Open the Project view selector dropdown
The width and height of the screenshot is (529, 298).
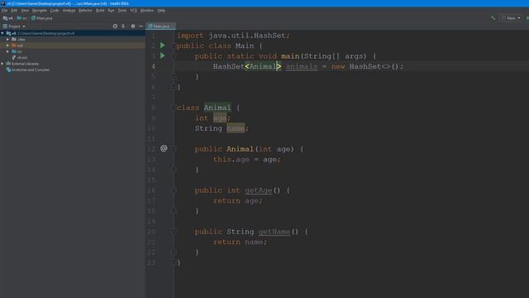tap(14, 26)
